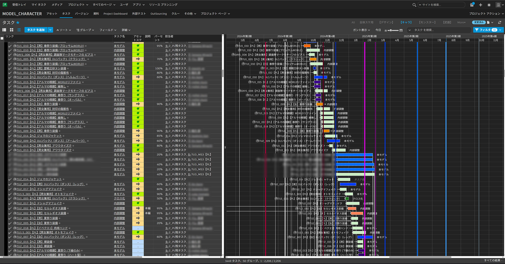
Task: Open the gear settings icon in top bar
Action: (489, 5)
